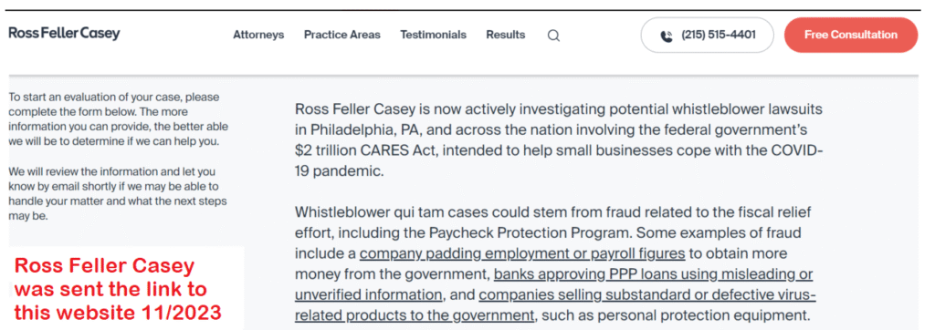Go to the Testimonials page
Viewport: 935px width, 330px height.
click(434, 35)
